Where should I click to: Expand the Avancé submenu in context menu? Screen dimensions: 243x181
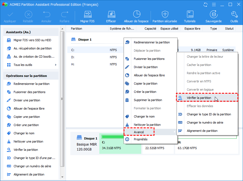coord(150,132)
